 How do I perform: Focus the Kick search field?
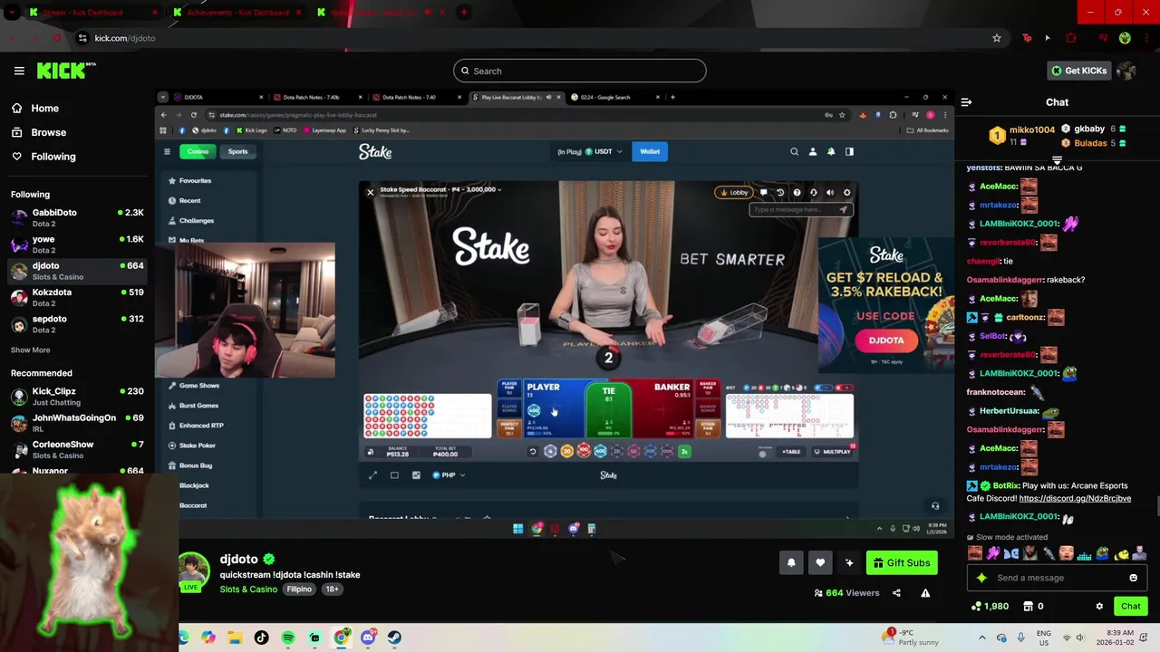tap(580, 71)
